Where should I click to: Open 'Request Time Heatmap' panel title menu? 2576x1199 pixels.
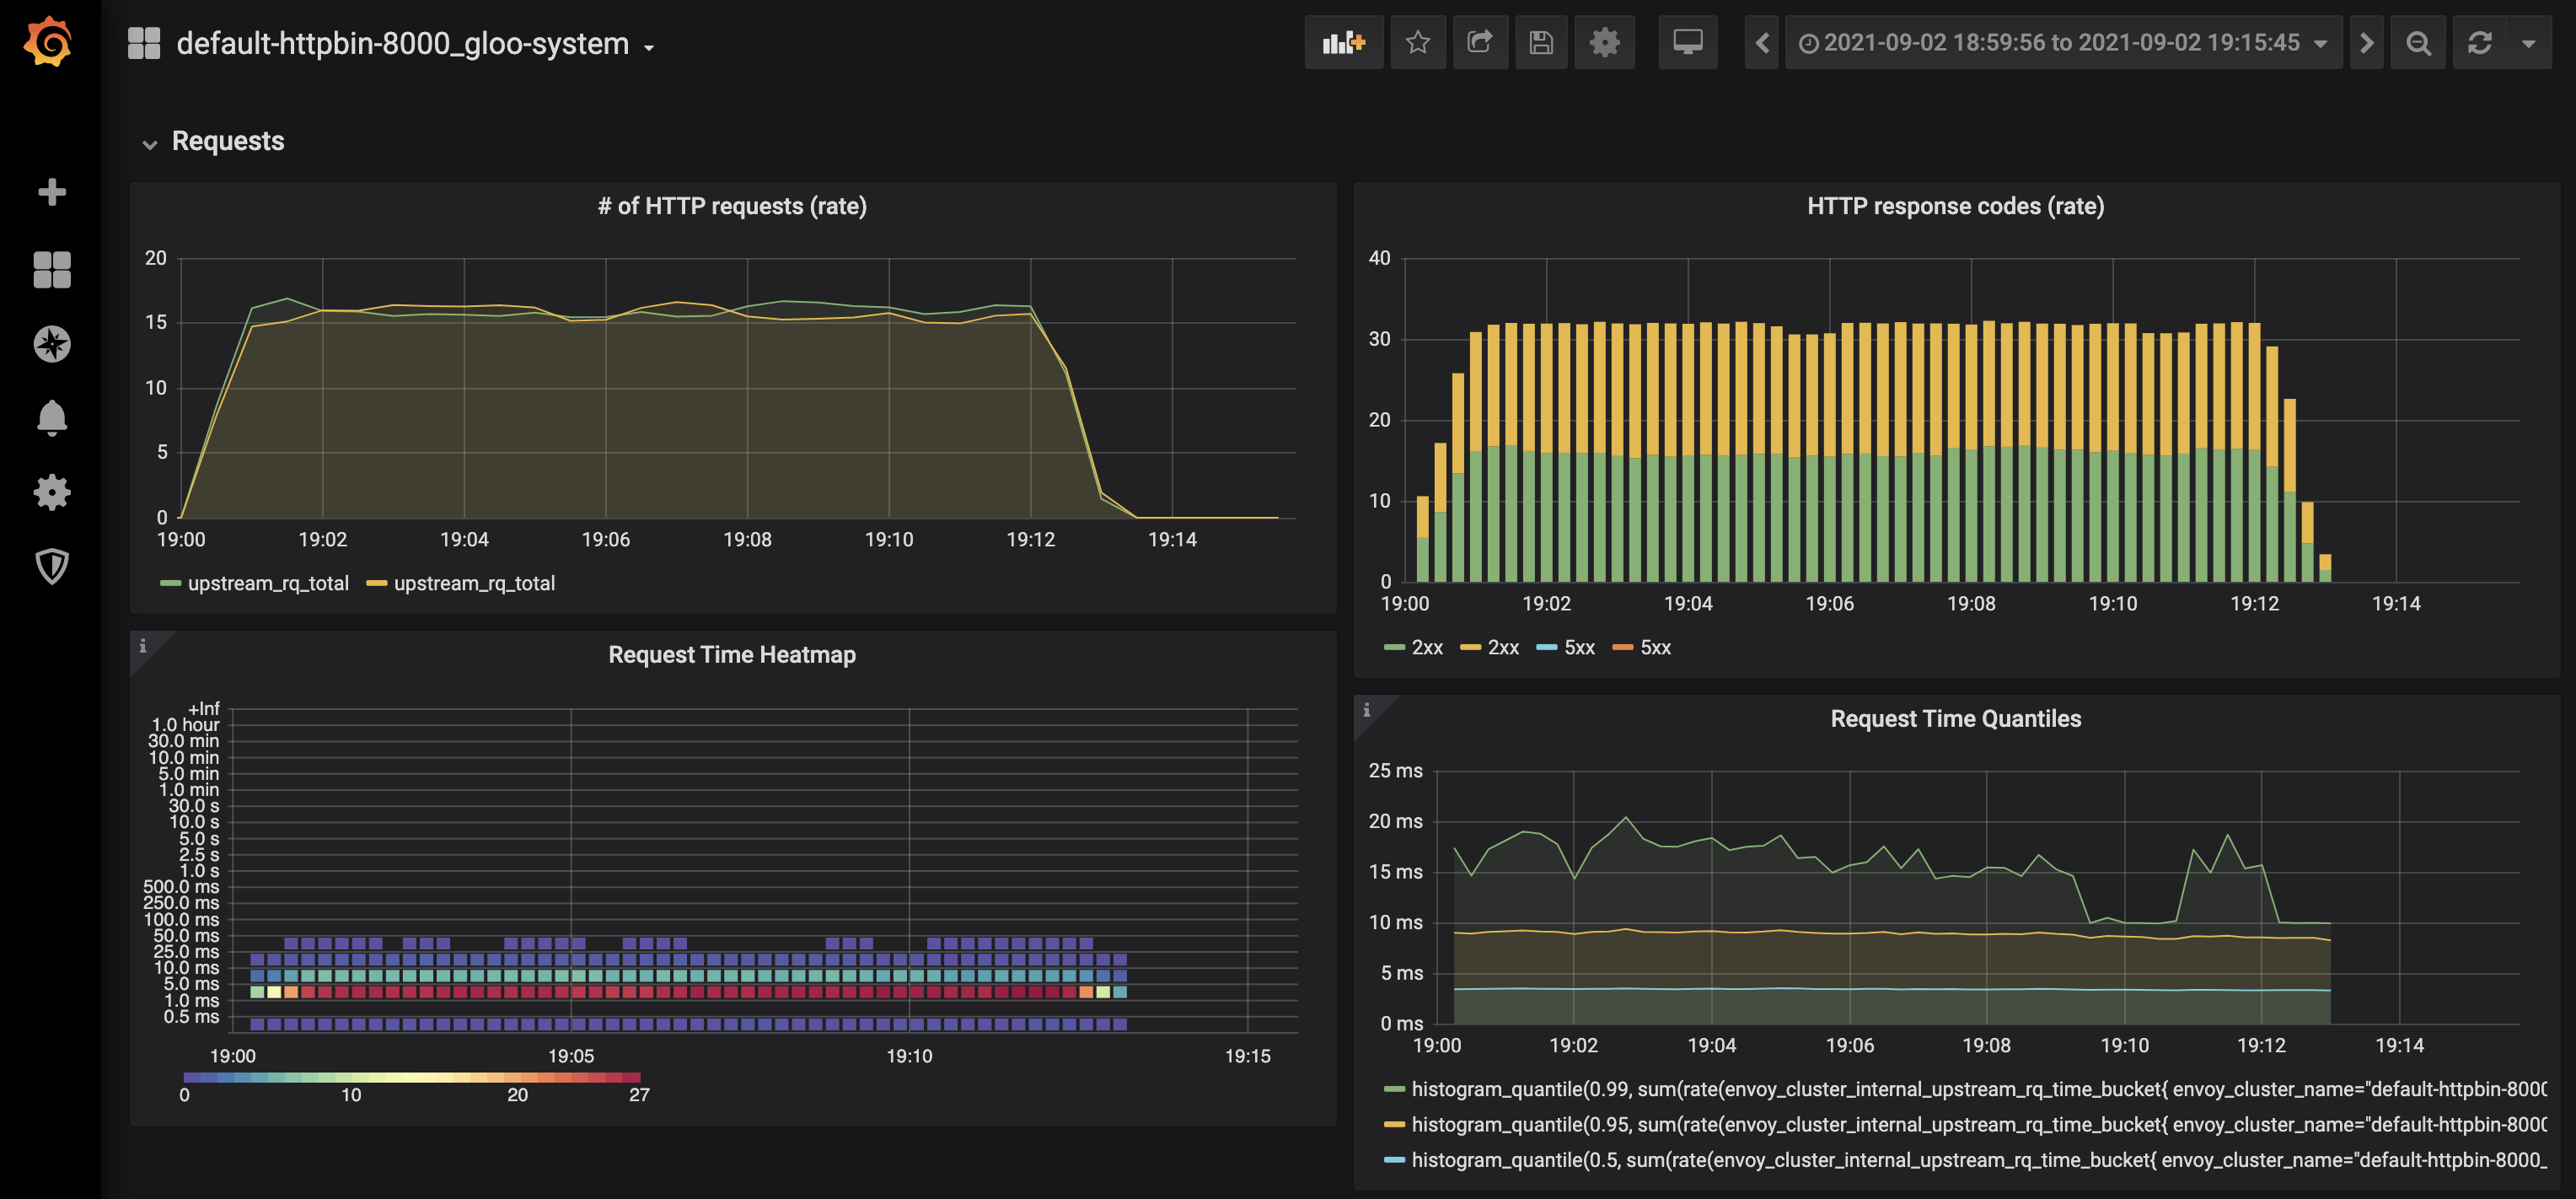[x=732, y=655]
